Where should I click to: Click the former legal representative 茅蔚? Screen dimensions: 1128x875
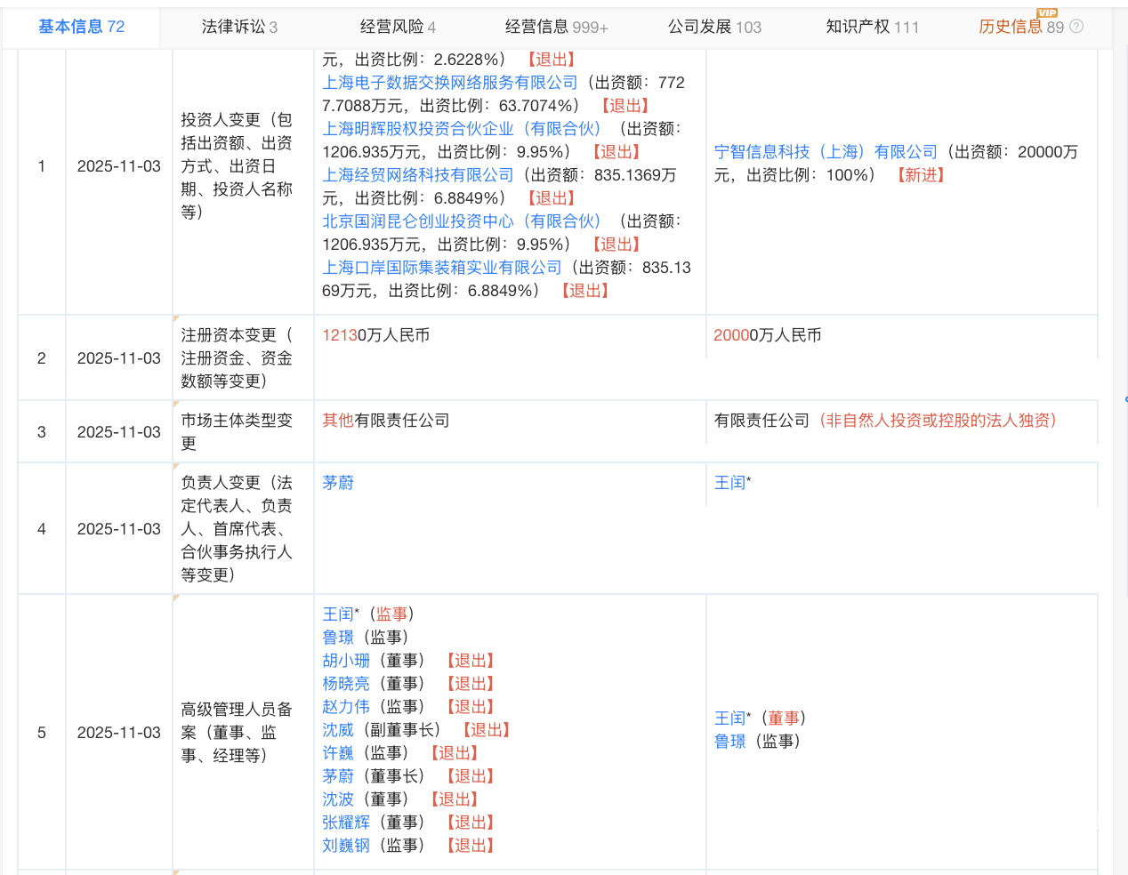337,483
